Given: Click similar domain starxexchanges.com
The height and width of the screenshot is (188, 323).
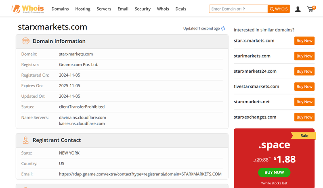Looking at the screenshot, I should point(255,117).
